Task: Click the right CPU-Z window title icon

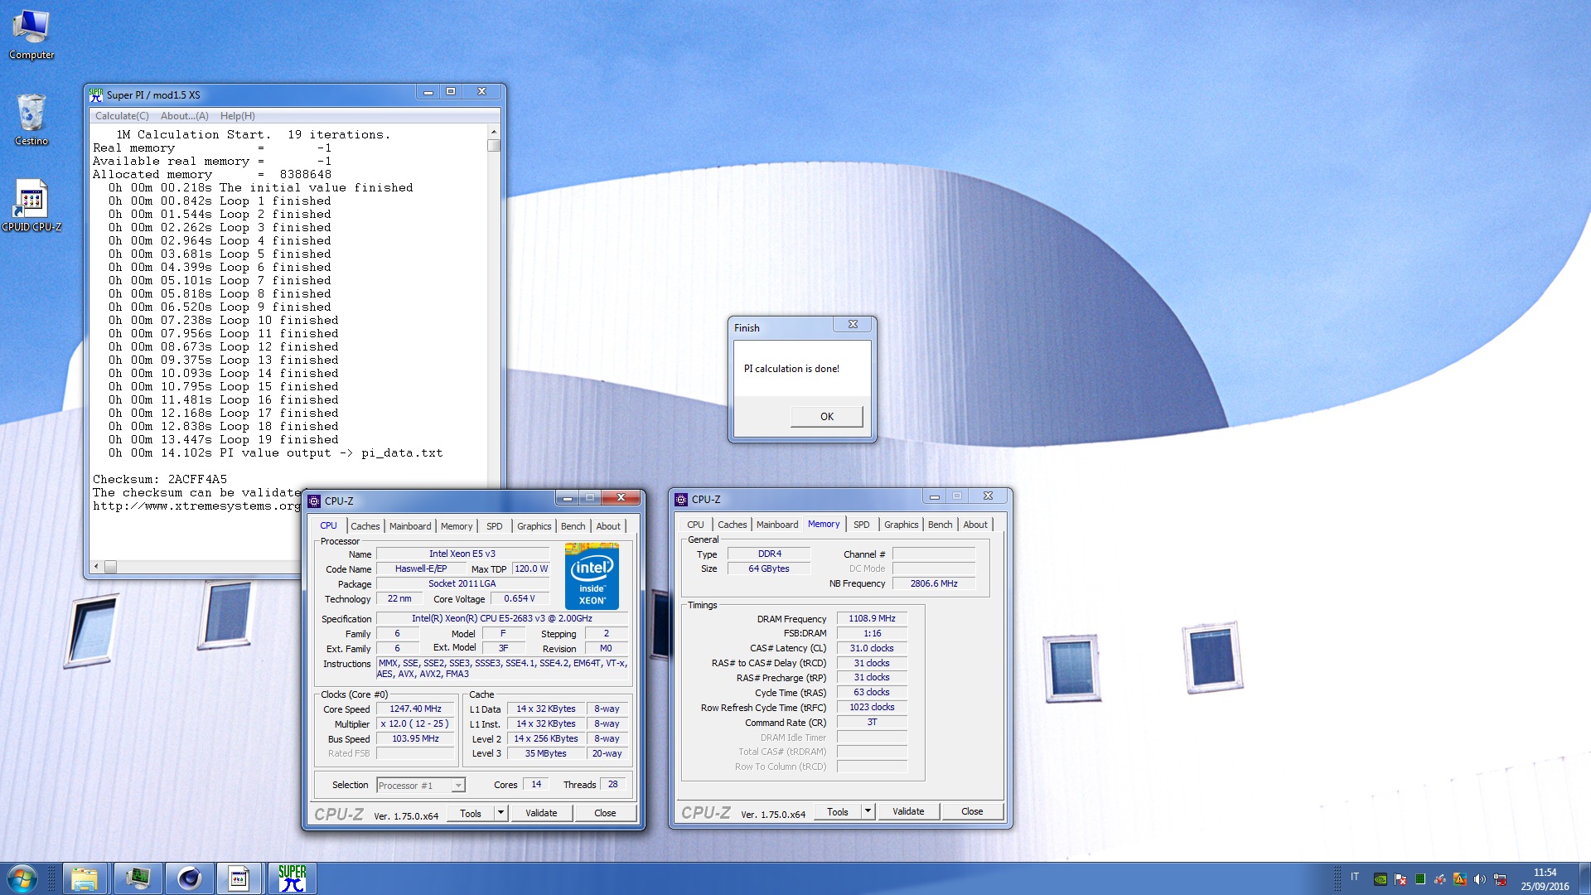Action: 681,499
